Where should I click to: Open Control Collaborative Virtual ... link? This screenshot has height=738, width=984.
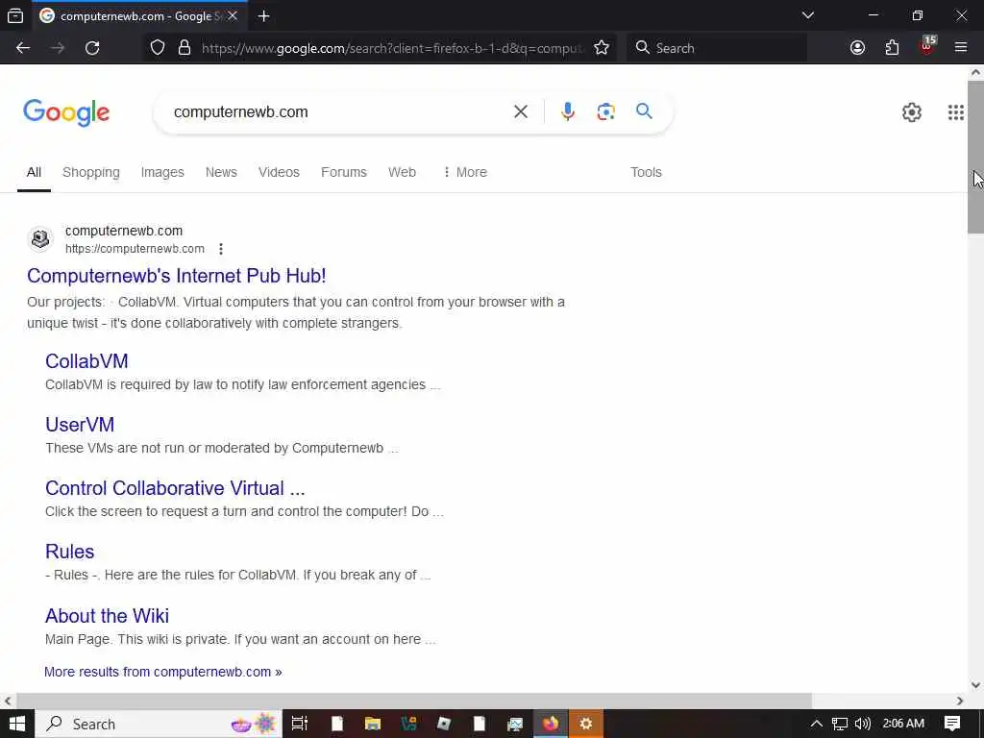tap(175, 488)
